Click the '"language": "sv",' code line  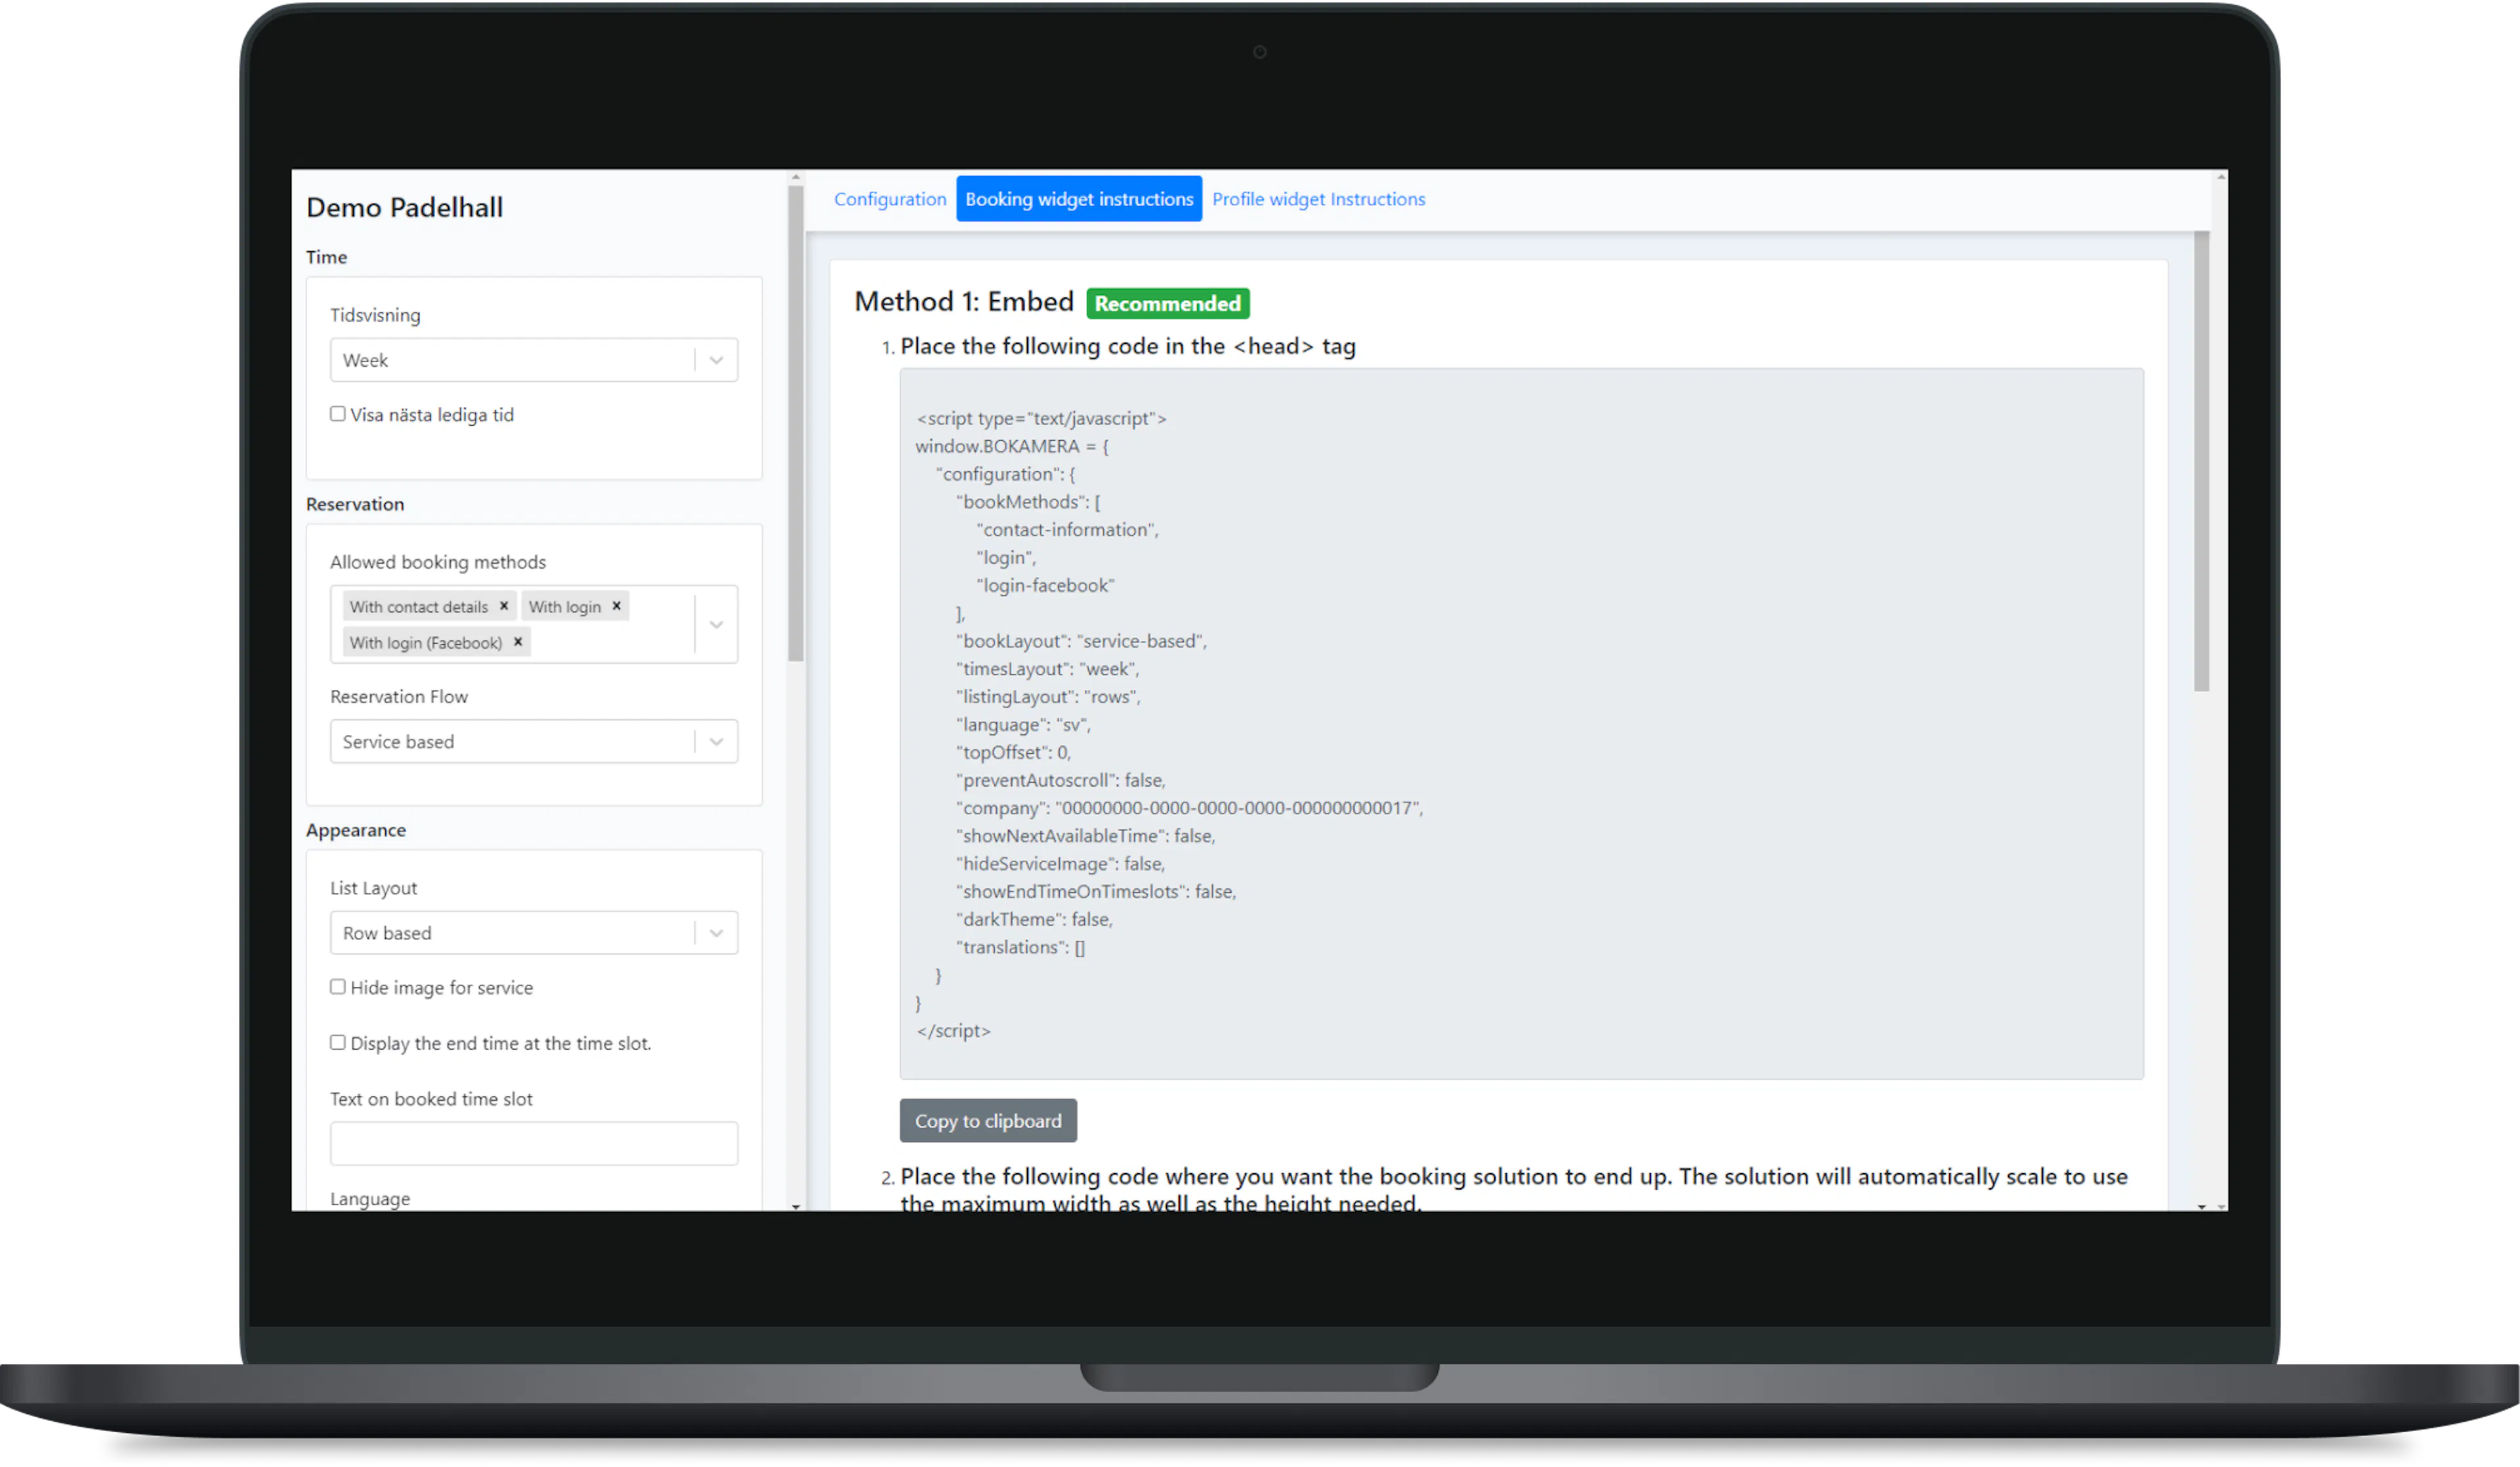pos(1023,725)
